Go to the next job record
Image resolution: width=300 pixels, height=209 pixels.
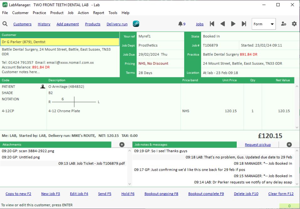point(233,24)
